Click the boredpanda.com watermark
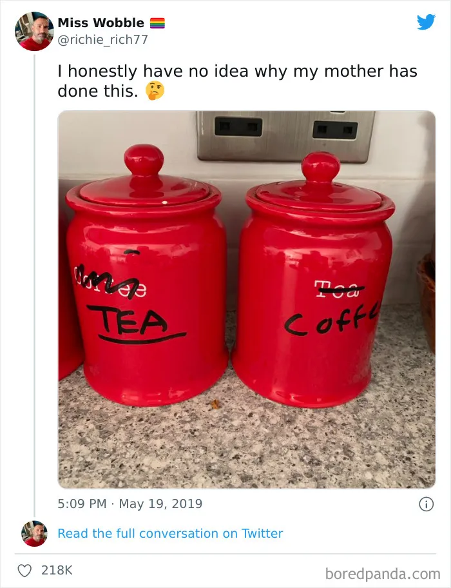 (x=383, y=574)
